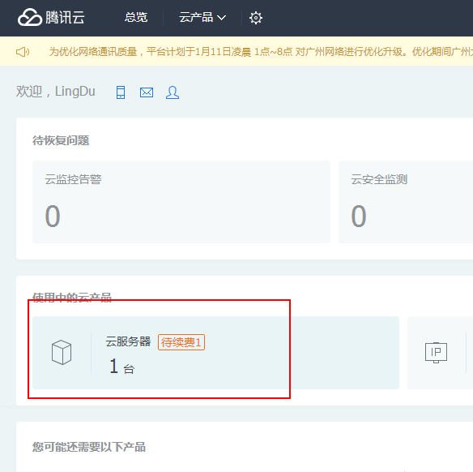Click the cube icon for 云服务器

(x=62, y=352)
